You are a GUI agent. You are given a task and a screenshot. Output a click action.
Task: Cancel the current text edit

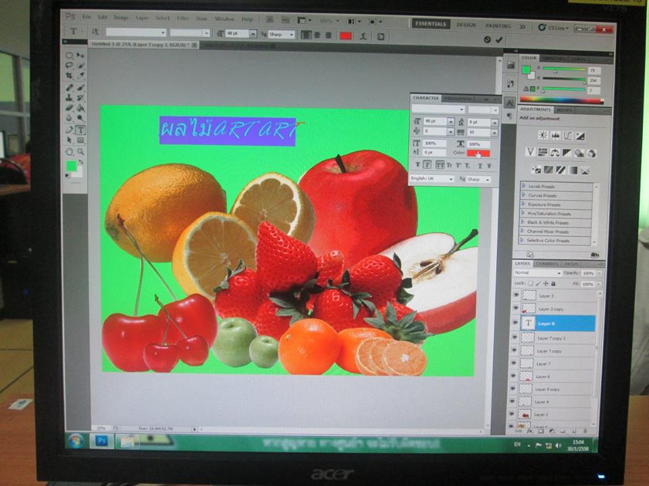pos(487,40)
